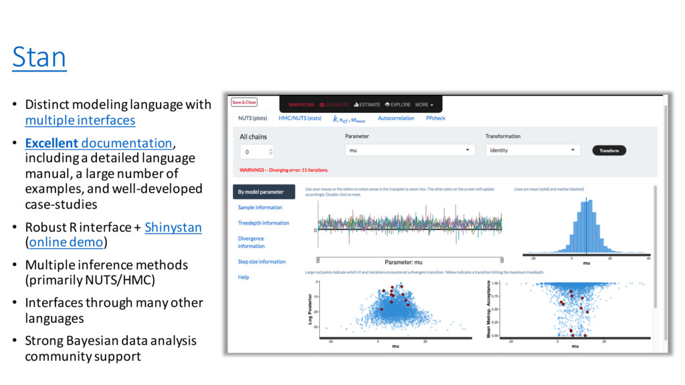Click the outer window vertical scrollbar
The width and height of the screenshot is (685, 385).
[666, 223]
